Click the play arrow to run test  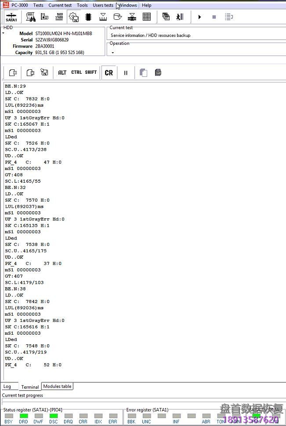199,17
